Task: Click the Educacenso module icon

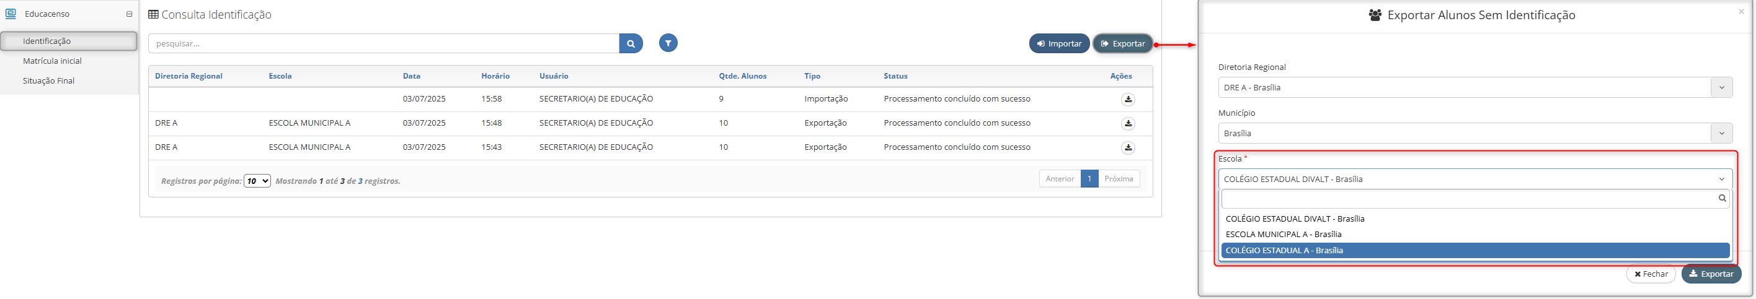Action: pos(11,14)
